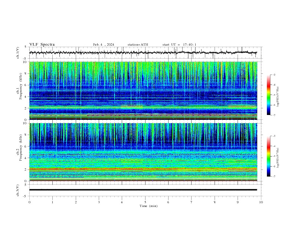
Task: Click the ch.1 frequency tick label "4"
Action: 26,97
